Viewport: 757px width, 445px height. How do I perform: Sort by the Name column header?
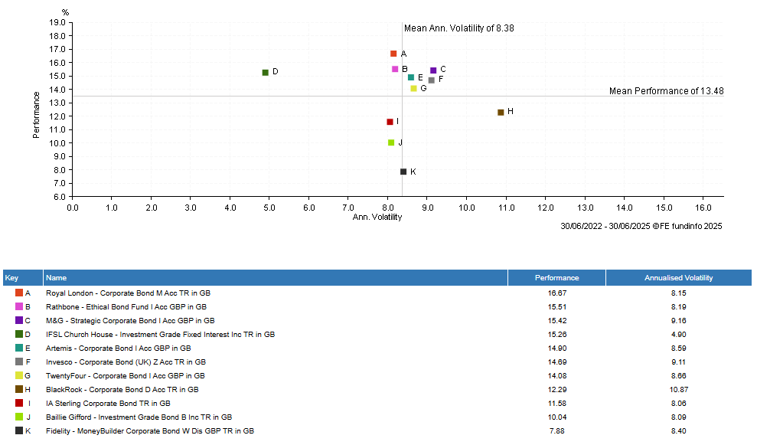(x=276, y=278)
